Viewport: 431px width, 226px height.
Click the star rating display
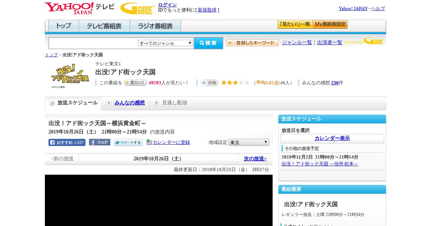235,83
